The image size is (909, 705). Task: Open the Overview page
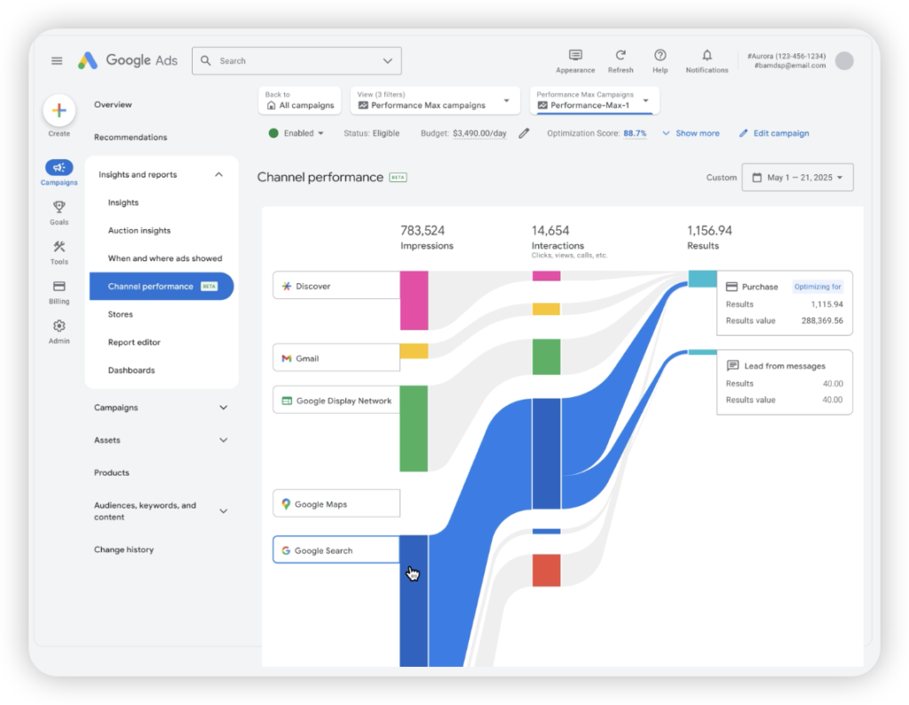point(113,105)
